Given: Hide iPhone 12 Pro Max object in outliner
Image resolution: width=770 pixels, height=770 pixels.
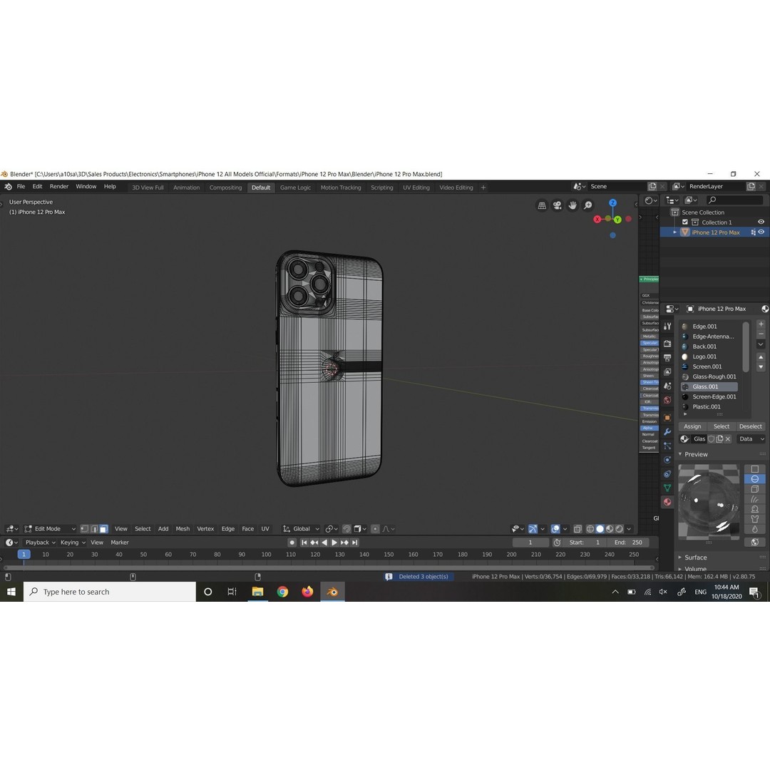Looking at the screenshot, I should tap(761, 232).
